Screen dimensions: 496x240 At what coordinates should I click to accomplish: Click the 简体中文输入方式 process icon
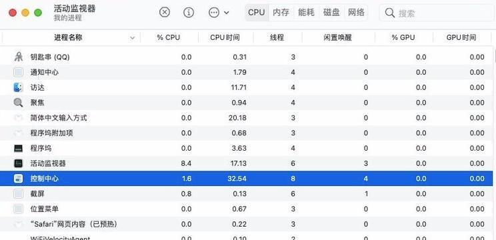19,118
